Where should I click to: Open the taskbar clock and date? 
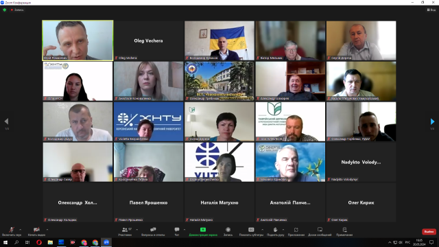pyautogui.click(x=419, y=242)
